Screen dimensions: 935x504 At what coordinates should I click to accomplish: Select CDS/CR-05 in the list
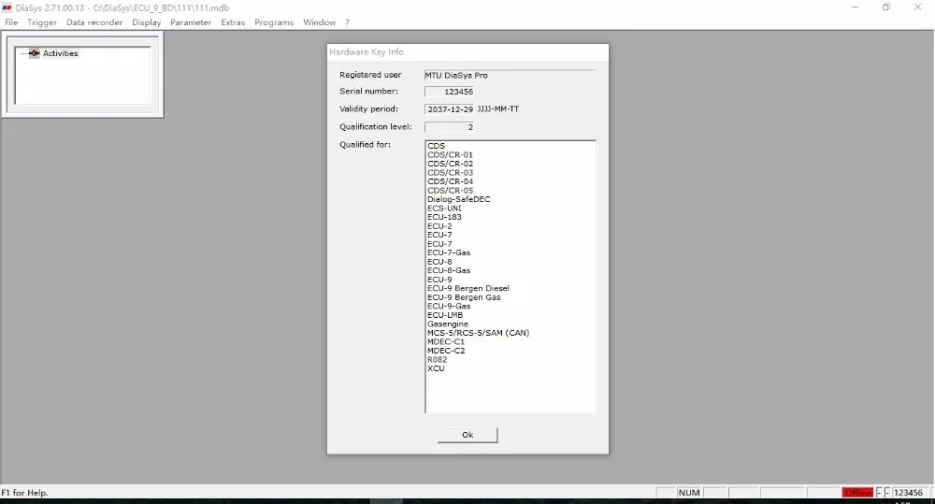[451, 190]
